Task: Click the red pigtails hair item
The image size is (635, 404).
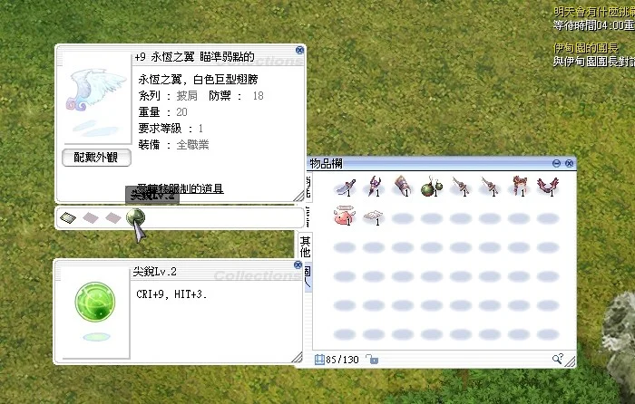Action: 519,186
